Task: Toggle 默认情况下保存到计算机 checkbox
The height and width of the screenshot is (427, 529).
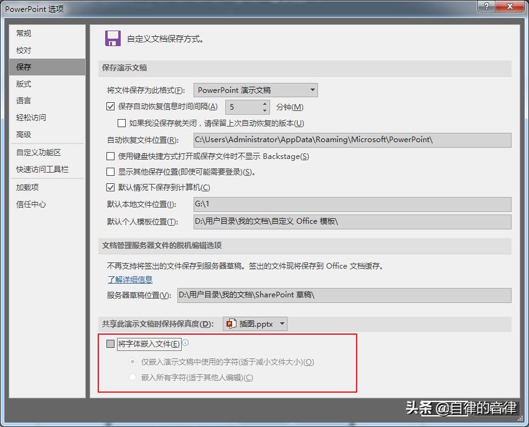Action: [x=110, y=187]
